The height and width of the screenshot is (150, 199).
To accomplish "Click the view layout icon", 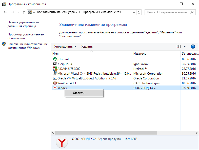I will (x=179, y=47).
